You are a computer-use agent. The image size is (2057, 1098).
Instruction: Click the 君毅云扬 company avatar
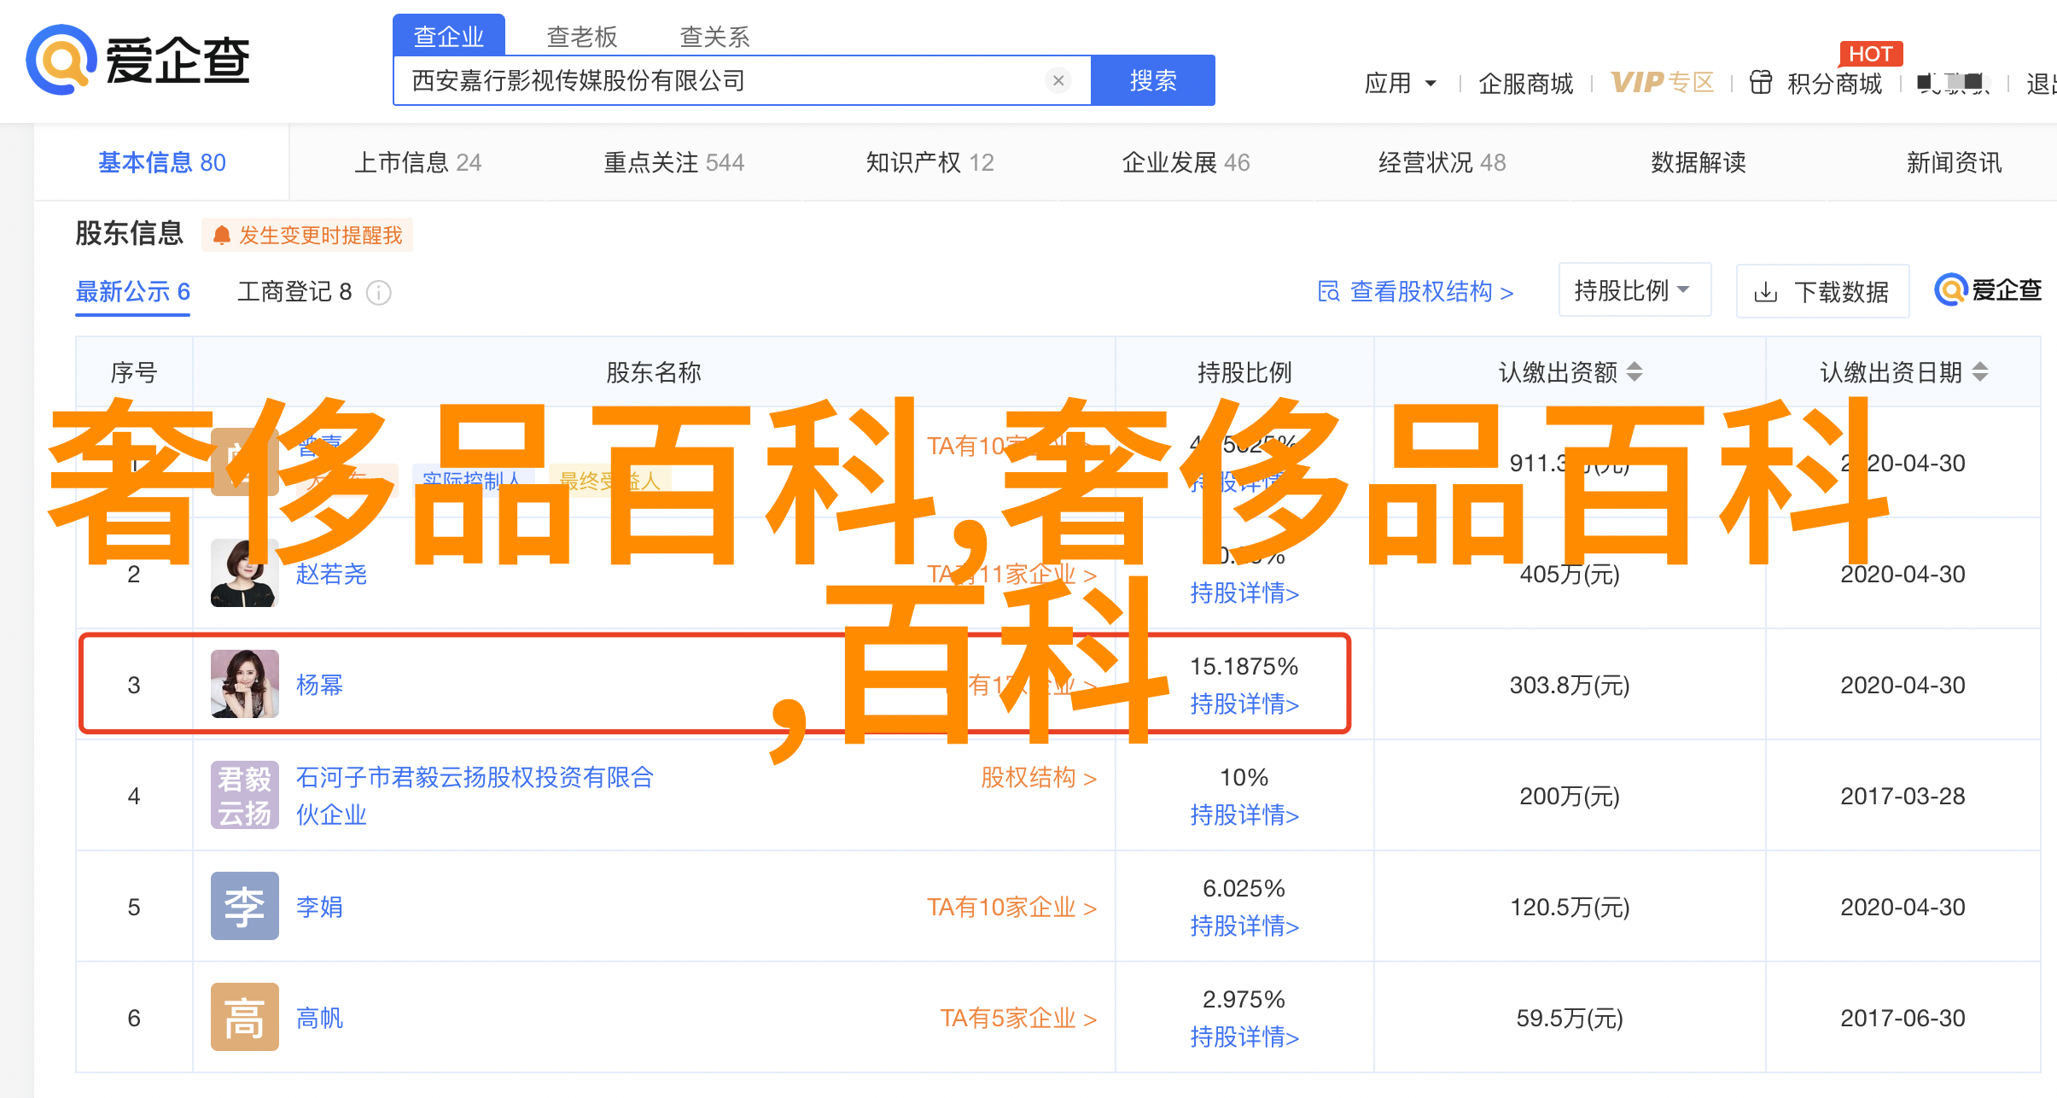tap(245, 795)
